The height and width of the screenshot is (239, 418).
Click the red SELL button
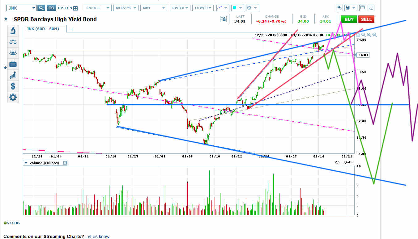click(x=366, y=19)
